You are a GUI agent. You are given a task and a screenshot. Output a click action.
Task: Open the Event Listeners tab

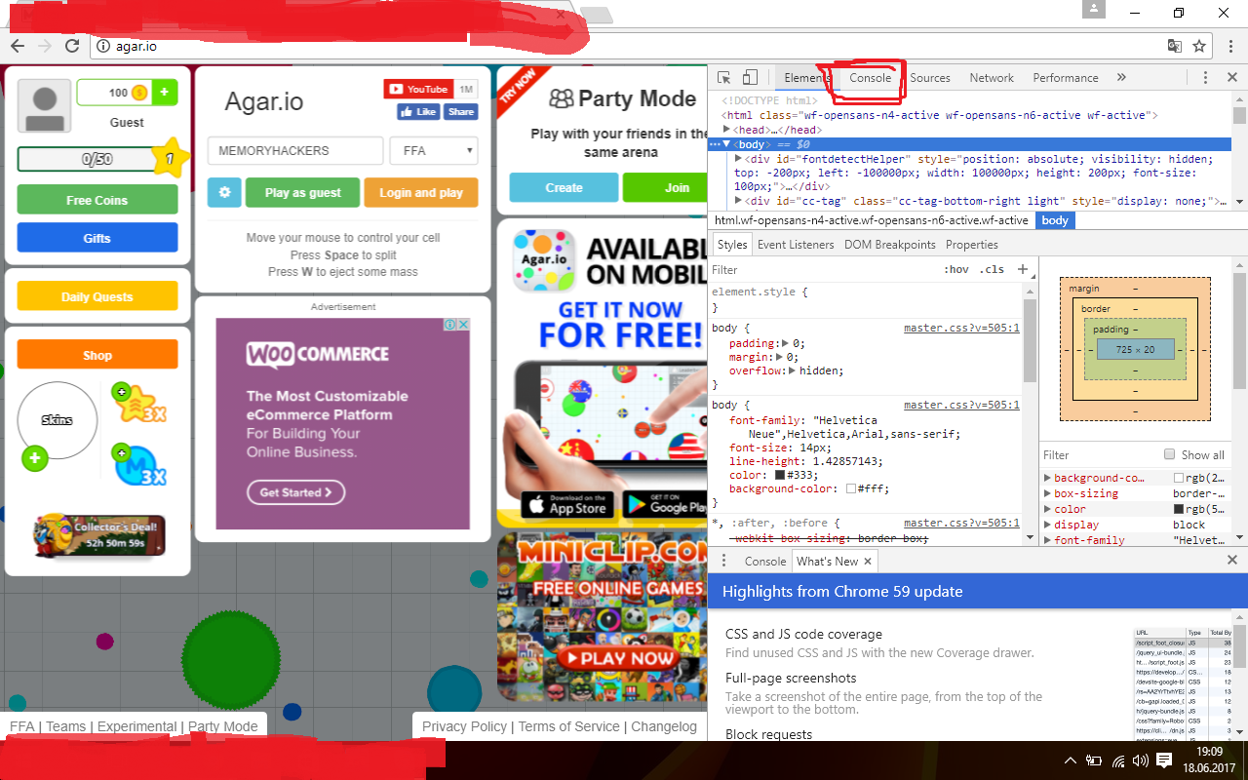pyautogui.click(x=796, y=245)
